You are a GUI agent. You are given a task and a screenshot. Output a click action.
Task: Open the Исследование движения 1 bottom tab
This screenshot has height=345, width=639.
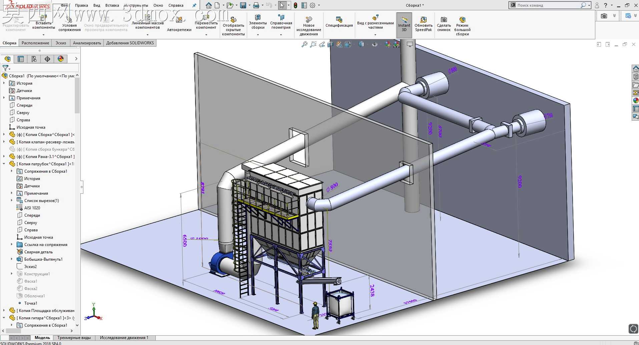point(124,338)
